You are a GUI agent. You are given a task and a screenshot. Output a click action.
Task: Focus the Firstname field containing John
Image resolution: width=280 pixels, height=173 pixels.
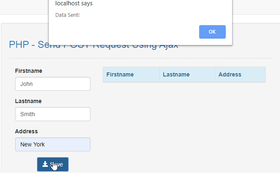point(52,84)
